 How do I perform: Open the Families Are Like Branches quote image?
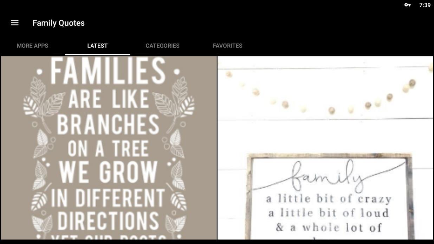pos(109,148)
